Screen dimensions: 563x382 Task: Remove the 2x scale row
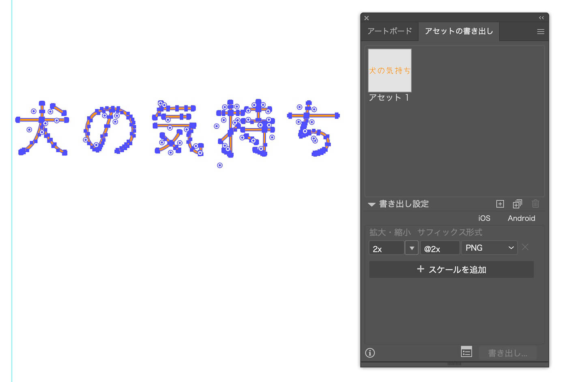tap(525, 247)
